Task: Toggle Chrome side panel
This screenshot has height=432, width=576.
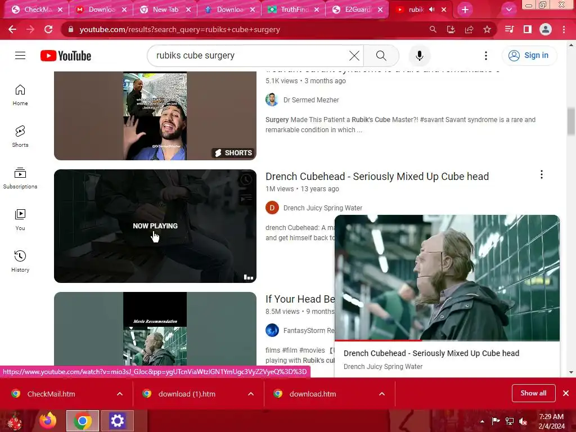Action: tap(528, 29)
